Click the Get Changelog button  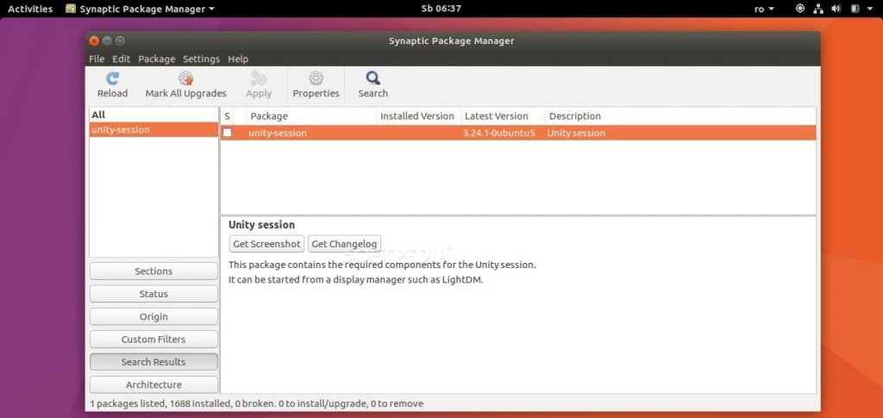click(344, 244)
